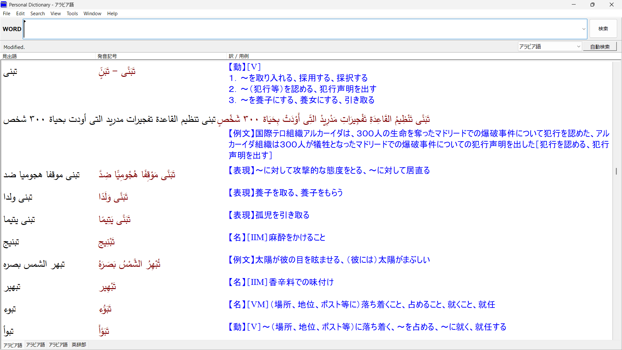
Task: Restore down the window using title bar icon
Action: click(x=593, y=5)
